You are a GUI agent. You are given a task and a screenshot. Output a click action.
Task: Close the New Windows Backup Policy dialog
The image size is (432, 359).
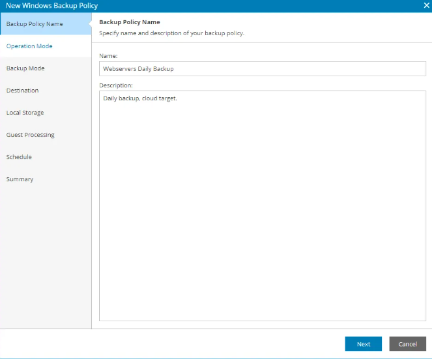click(426, 6)
